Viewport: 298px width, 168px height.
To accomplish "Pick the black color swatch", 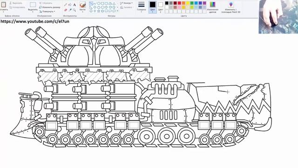I will click(x=167, y=3).
